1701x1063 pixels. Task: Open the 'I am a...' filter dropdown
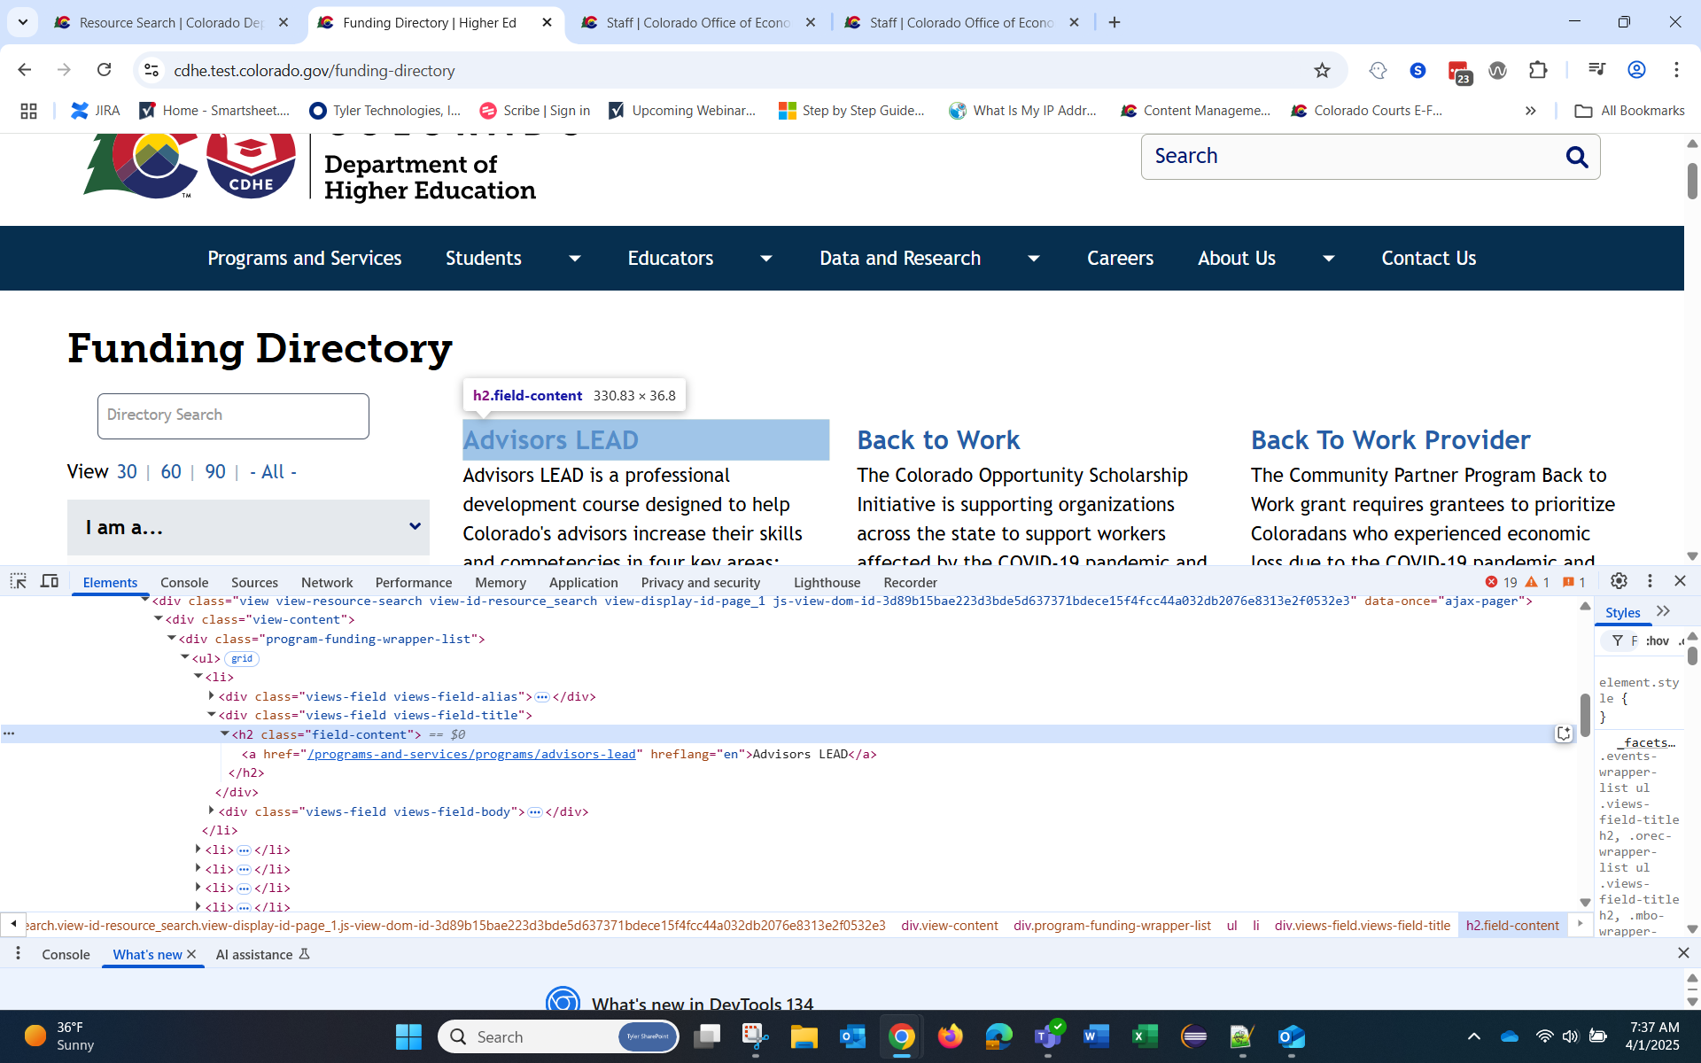pyautogui.click(x=248, y=527)
